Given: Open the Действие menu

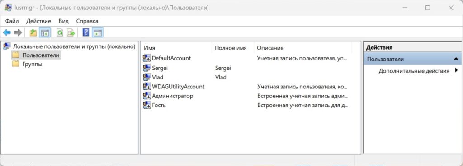Looking at the screenshot, I should [x=38, y=21].
